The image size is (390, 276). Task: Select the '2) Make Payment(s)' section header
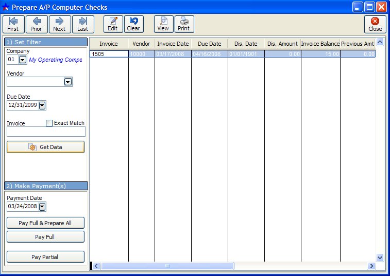(46, 186)
